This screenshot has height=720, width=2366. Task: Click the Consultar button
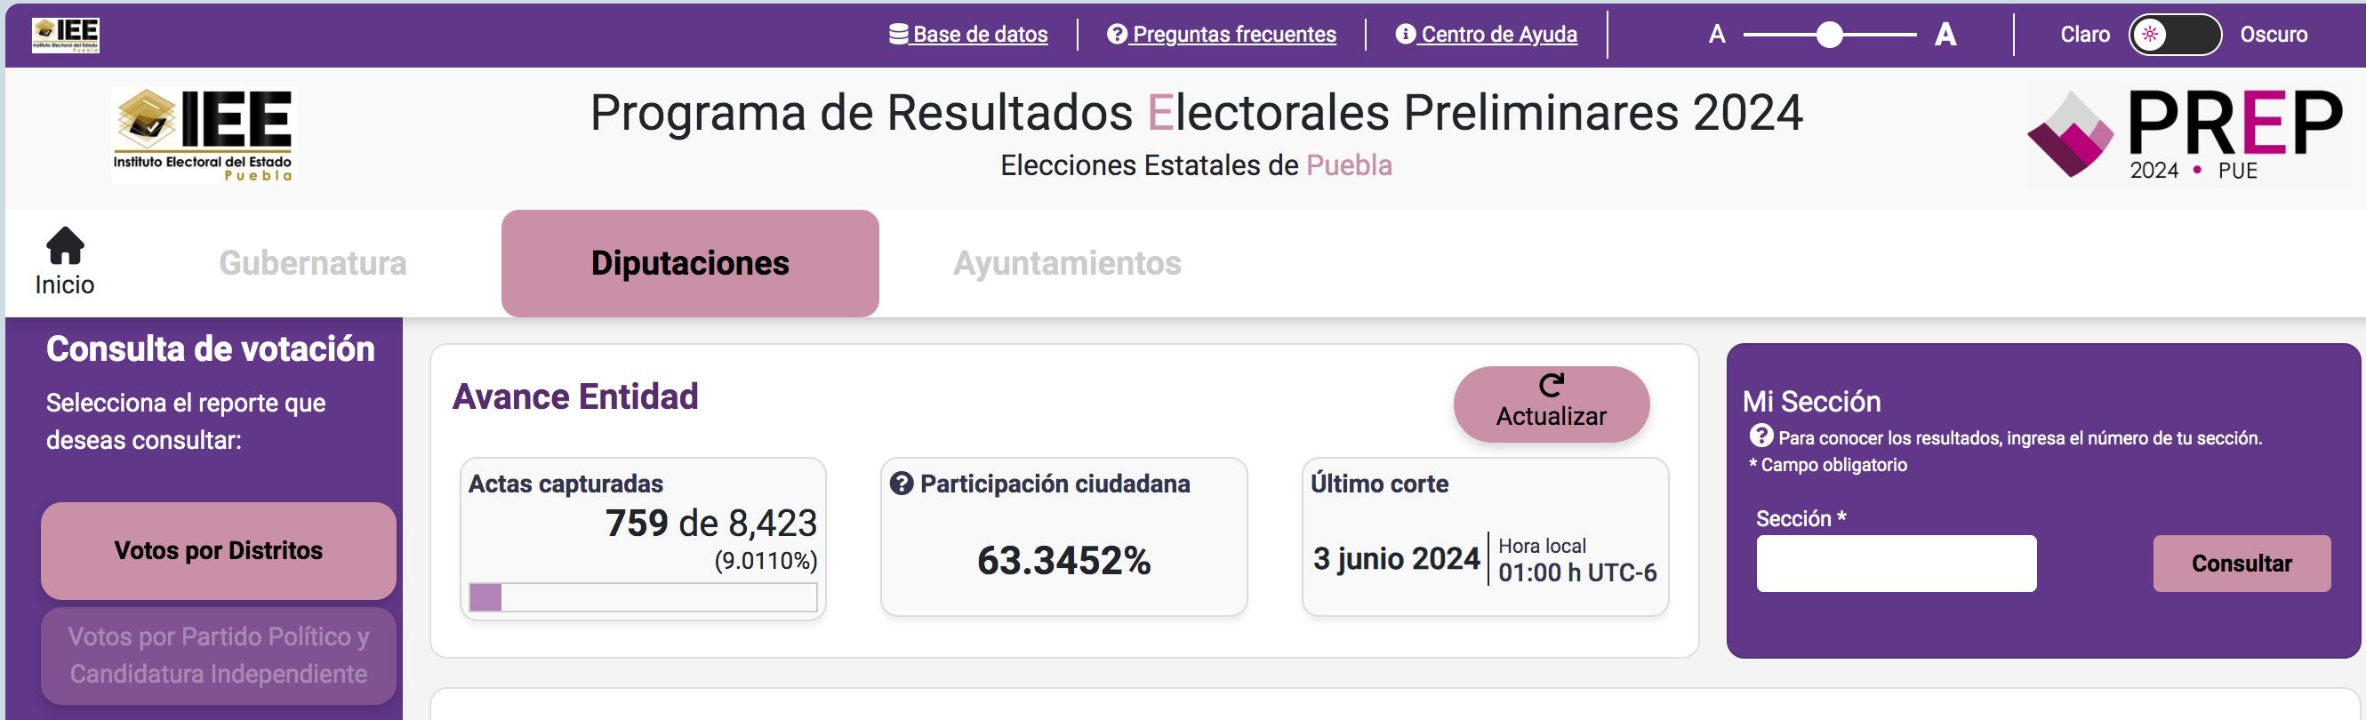[x=2242, y=563]
